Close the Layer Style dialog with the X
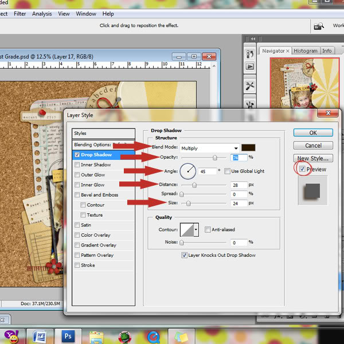This screenshot has width=344, height=344. click(328, 113)
